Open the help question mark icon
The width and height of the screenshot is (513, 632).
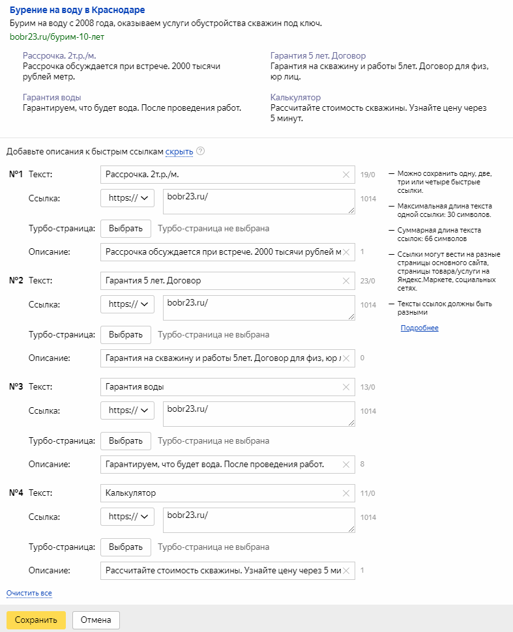200,151
